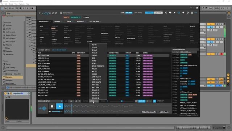Viewport: 232px width, 131px height.
Task: Click the waveform preview position
Action: click(117, 108)
